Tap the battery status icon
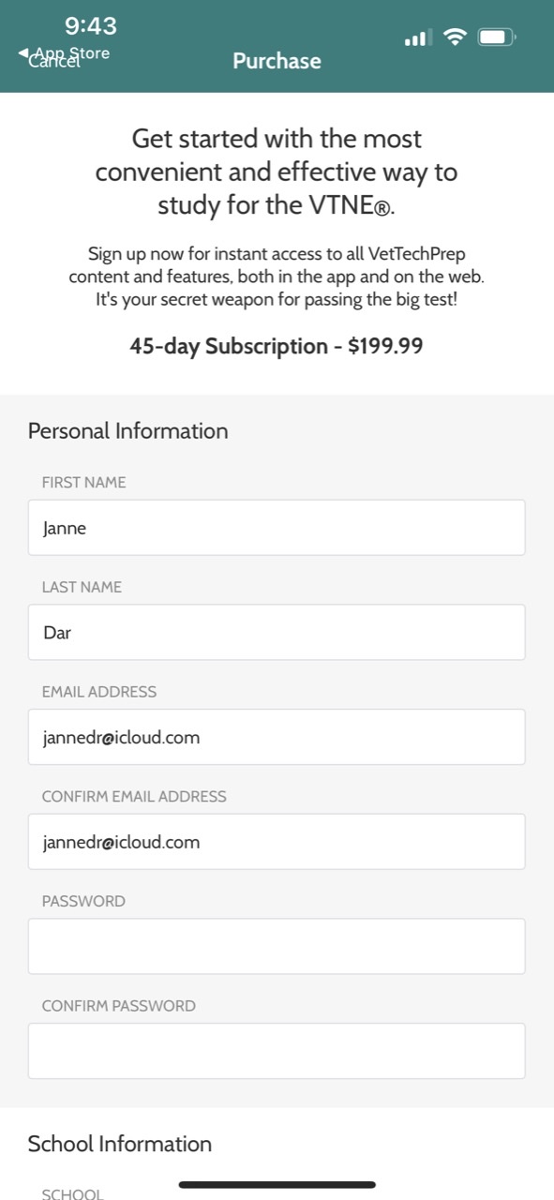This screenshot has height=1200, width=554. pyautogui.click(x=496, y=37)
